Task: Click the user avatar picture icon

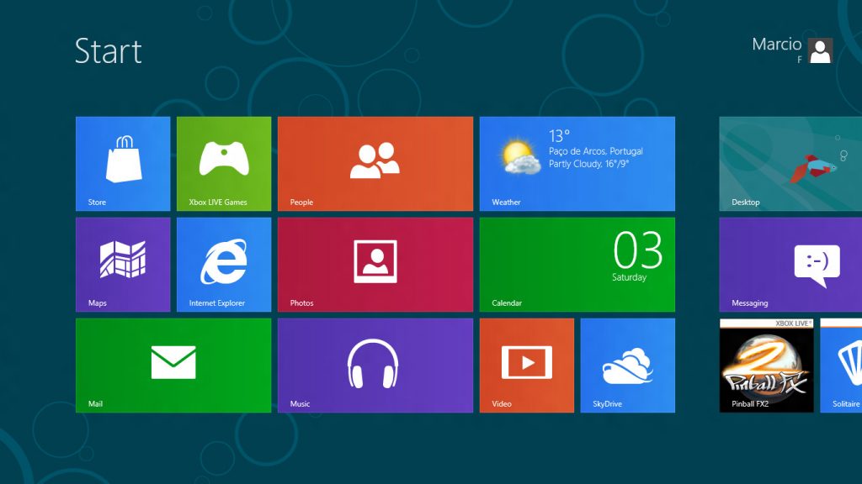Action: pos(820,50)
